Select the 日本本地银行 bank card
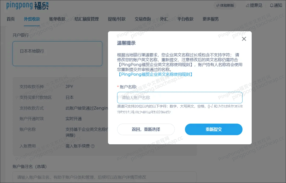The image size is (286, 183). 57,53
